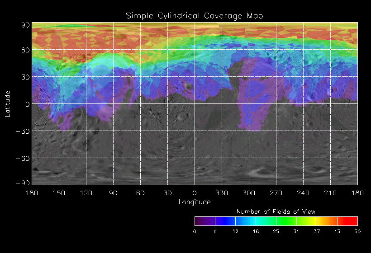The height and width of the screenshot is (253, 371).
Task: Click the yellow segment of the color bar
Action: point(307,221)
